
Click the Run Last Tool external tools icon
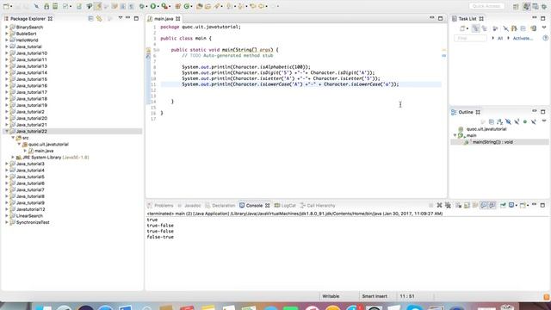tap(164, 6)
